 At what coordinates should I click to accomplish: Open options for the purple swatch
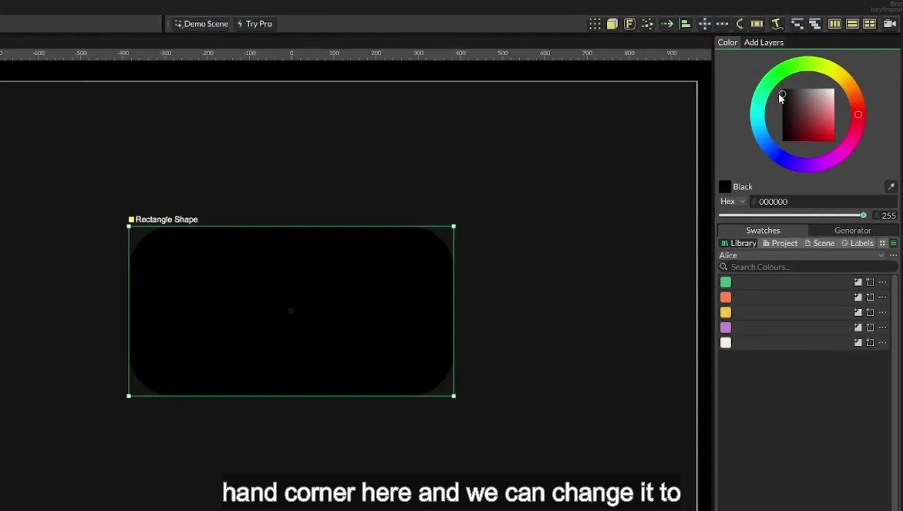[x=882, y=327]
